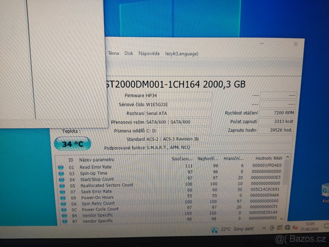Click the power-on hours field 39526 hod.

coord(276,130)
